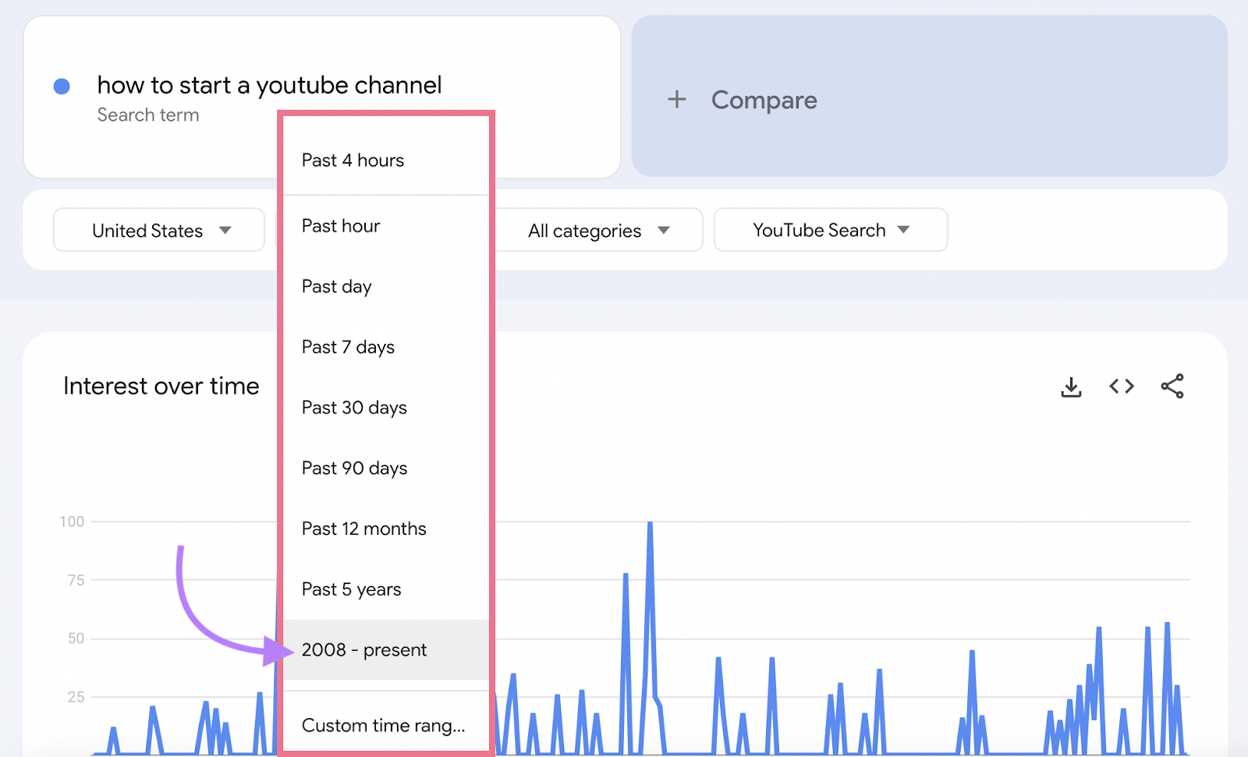Select Past hour option
Screen dimensions: 1248x757
point(385,225)
